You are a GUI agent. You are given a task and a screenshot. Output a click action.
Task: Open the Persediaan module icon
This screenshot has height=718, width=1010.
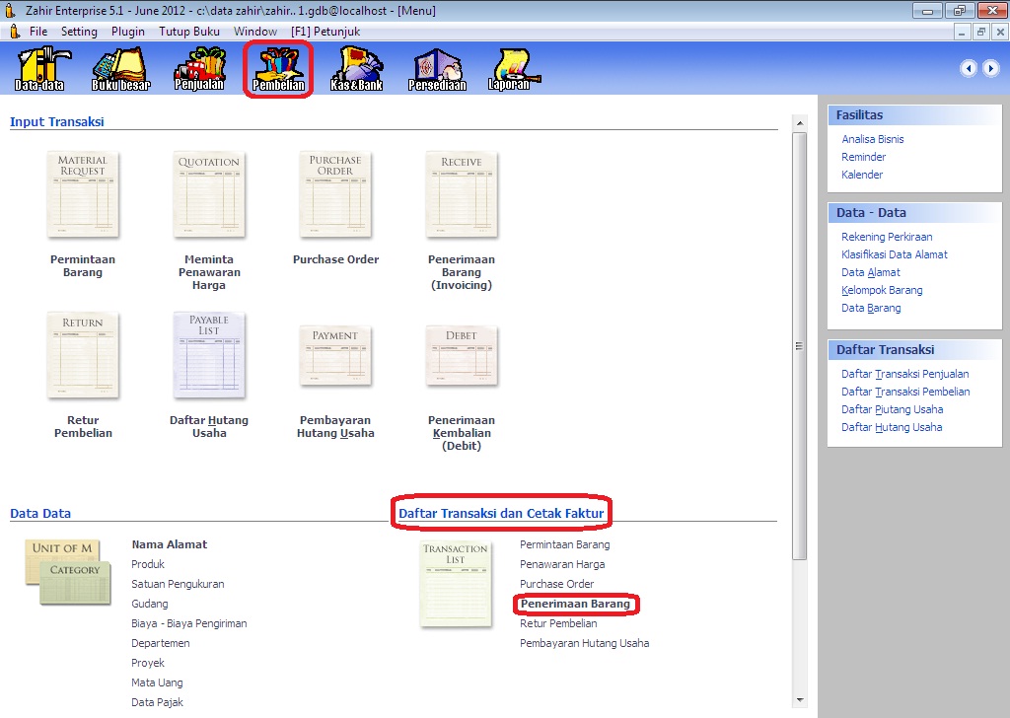[437, 69]
